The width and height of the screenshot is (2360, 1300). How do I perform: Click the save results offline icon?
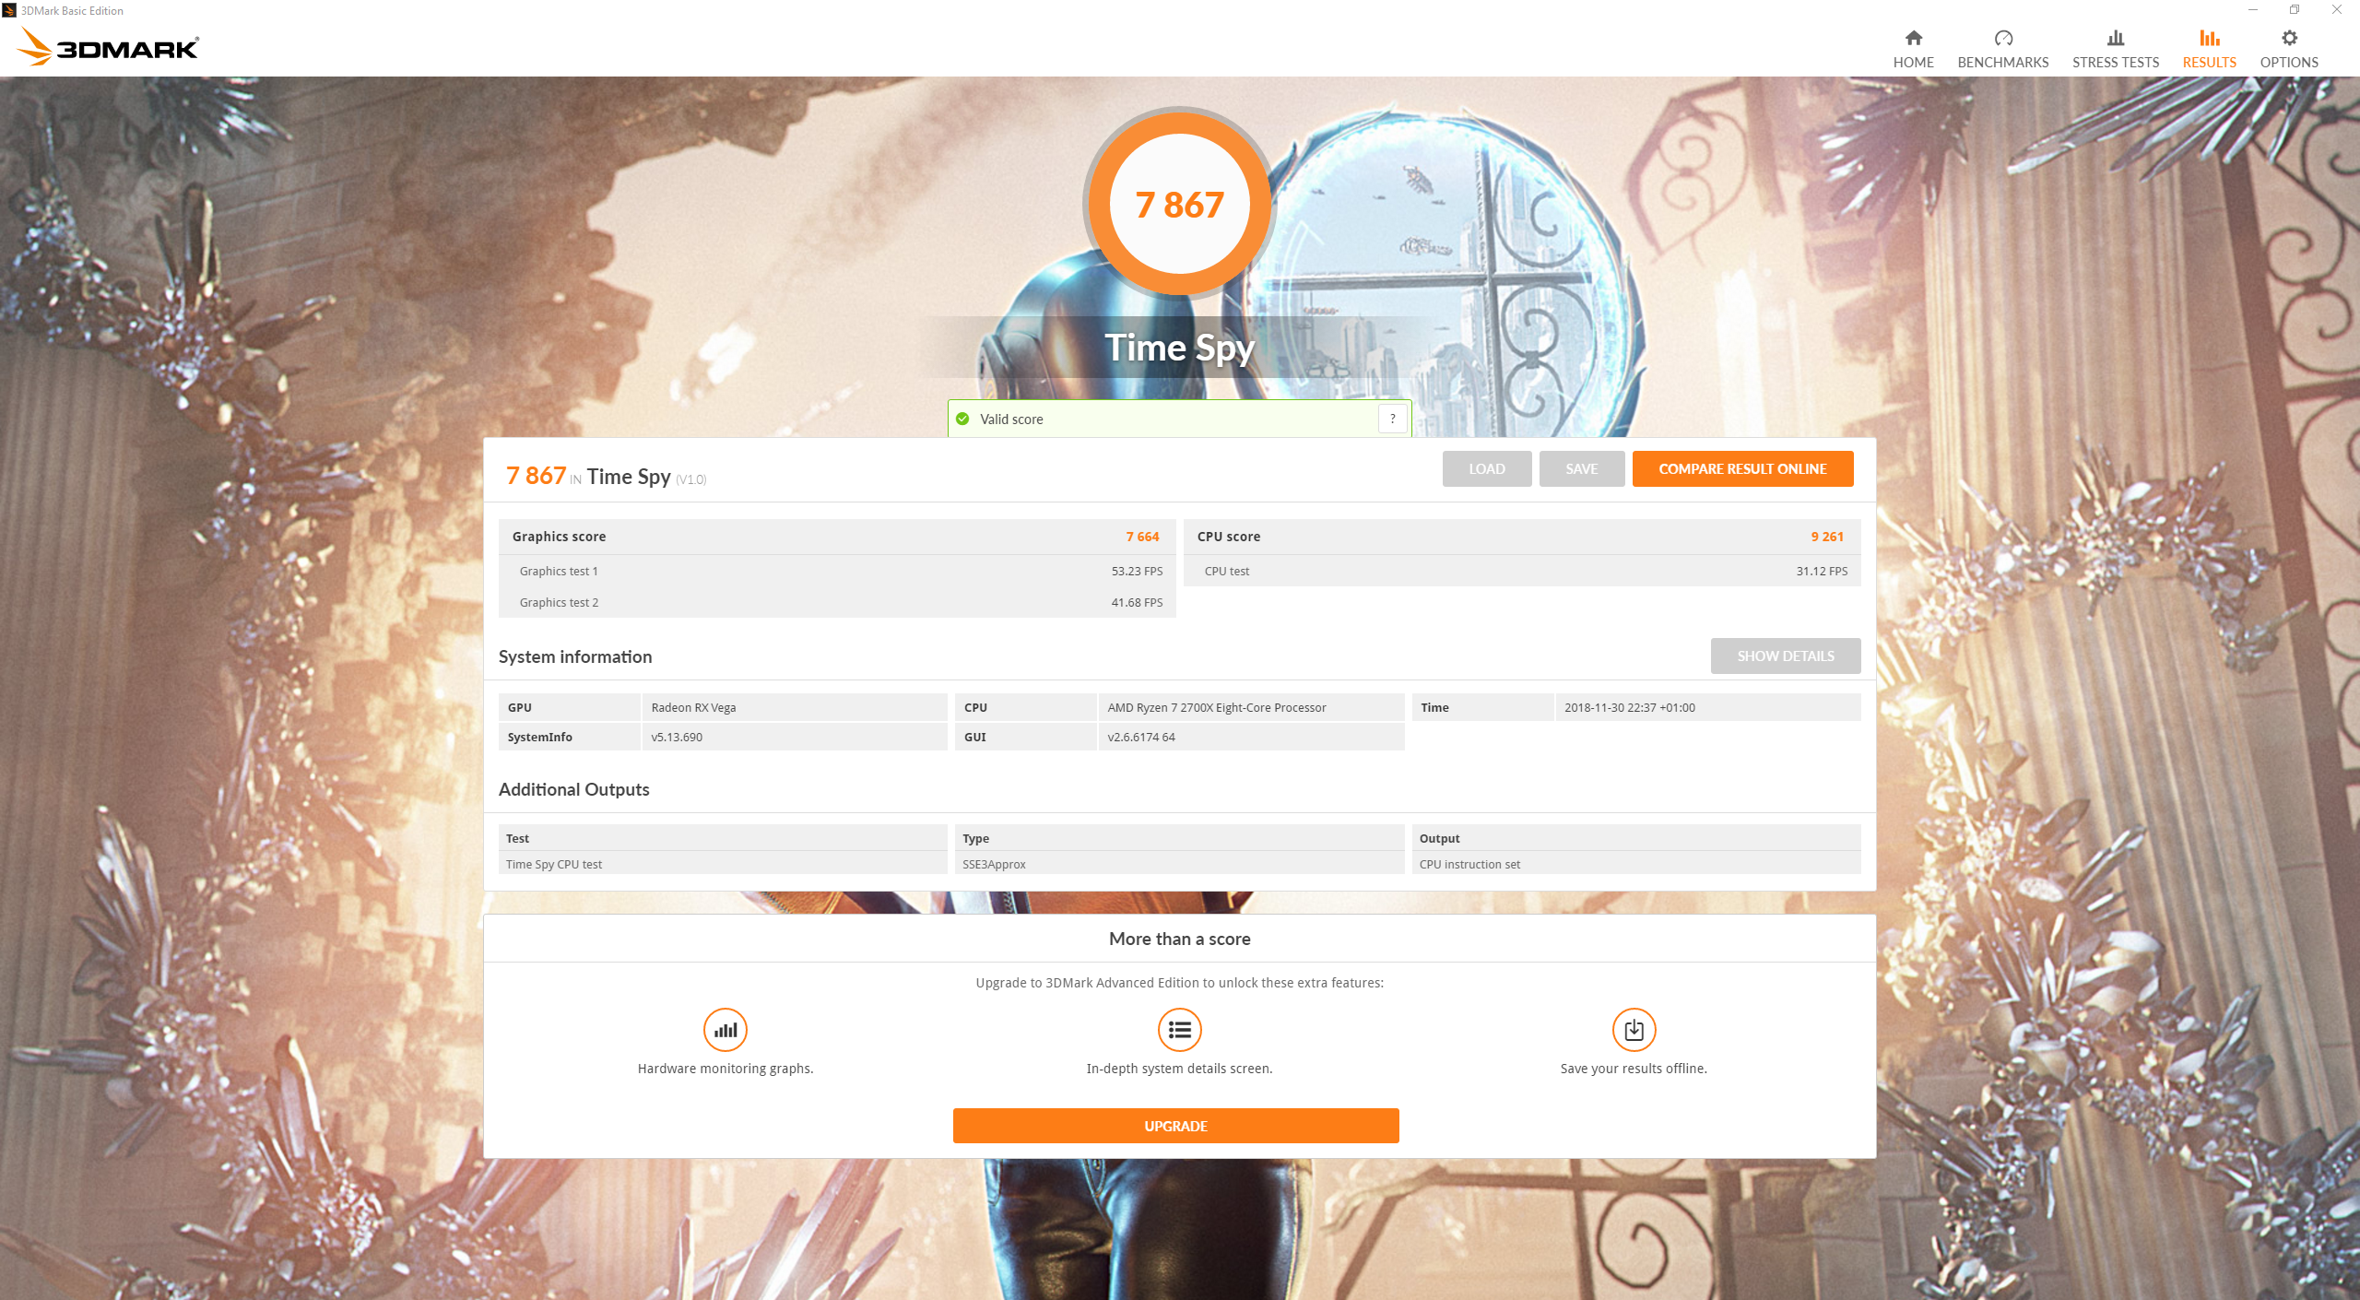[x=1633, y=1030]
